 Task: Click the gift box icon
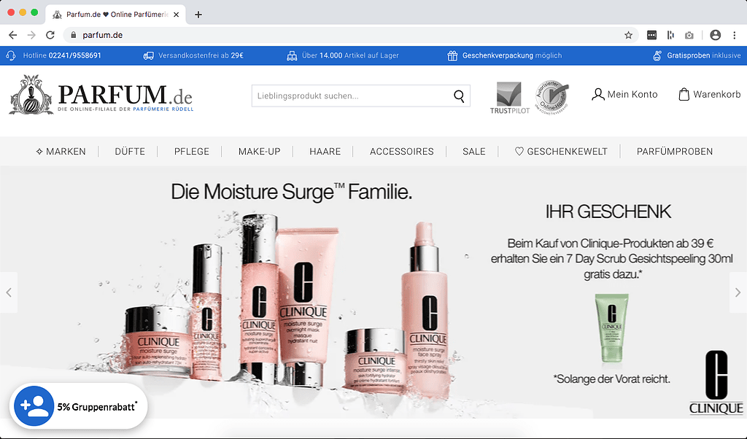tap(452, 55)
